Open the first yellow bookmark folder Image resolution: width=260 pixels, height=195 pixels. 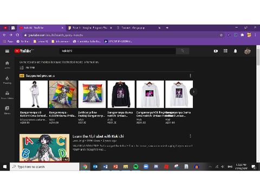tap(41, 41)
